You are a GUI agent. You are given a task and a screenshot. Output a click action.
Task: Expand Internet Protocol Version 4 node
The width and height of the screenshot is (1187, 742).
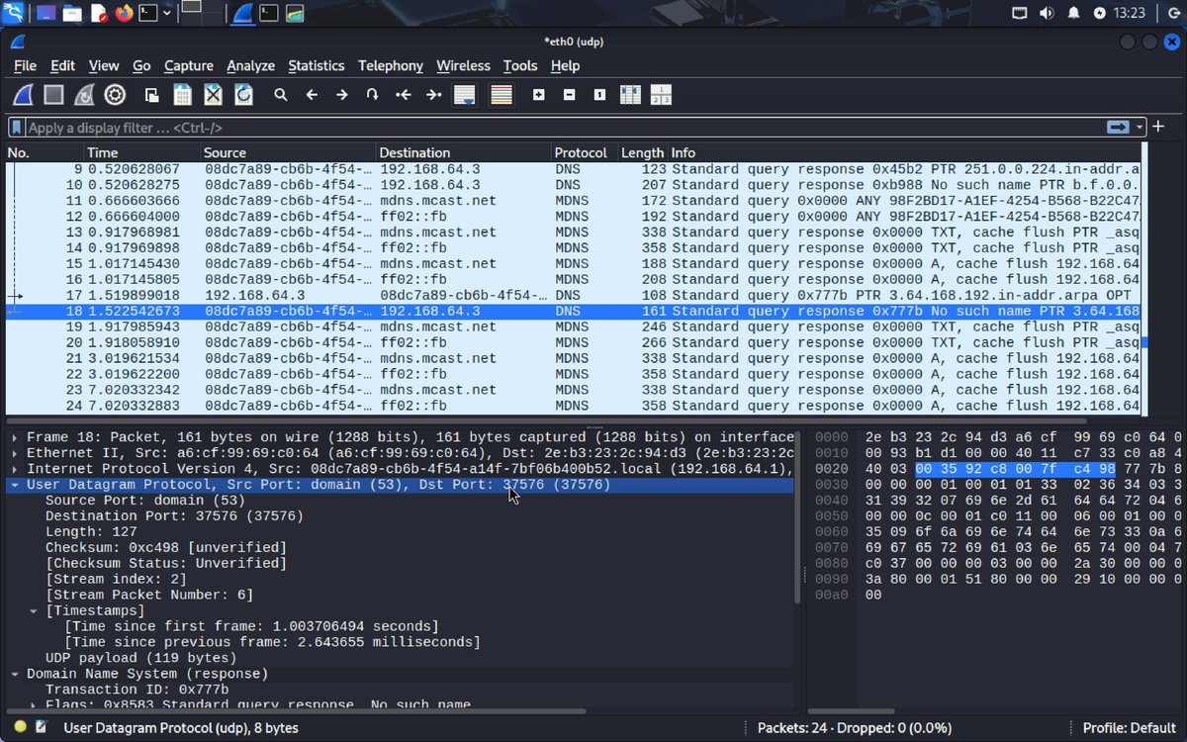click(15, 469)
